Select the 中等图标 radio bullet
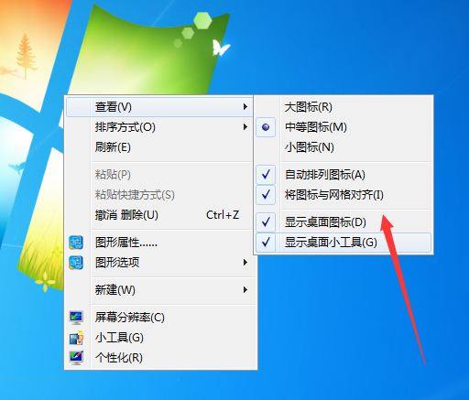This screenshot has width=469, height=400. coord(266,127)
